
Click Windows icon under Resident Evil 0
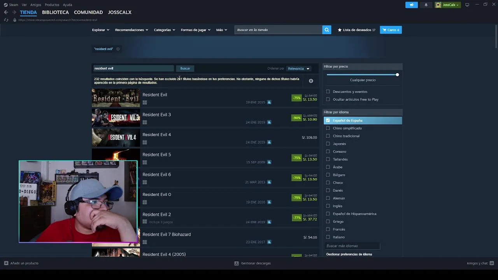(145, 202)
